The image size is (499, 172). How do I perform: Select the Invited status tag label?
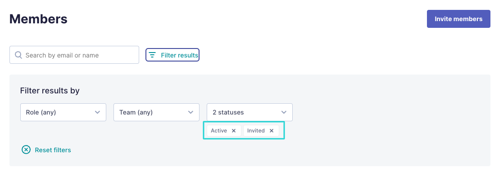256,131
